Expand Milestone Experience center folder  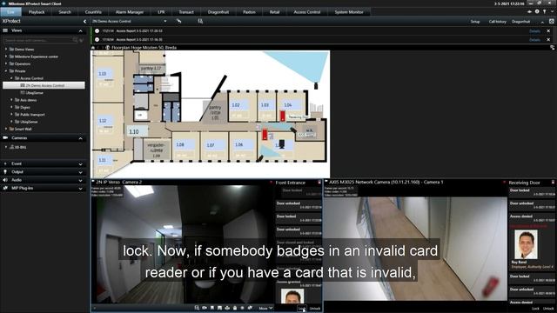point(6,57)
